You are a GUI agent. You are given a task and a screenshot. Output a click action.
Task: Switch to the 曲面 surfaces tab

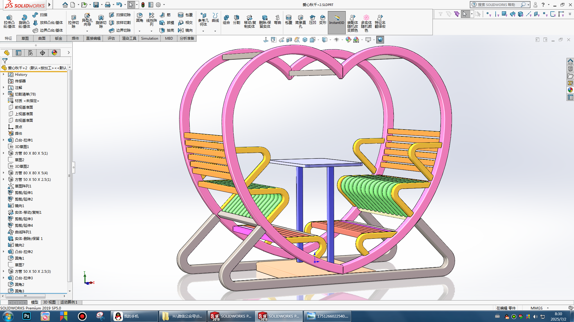(x=42, y=38)
